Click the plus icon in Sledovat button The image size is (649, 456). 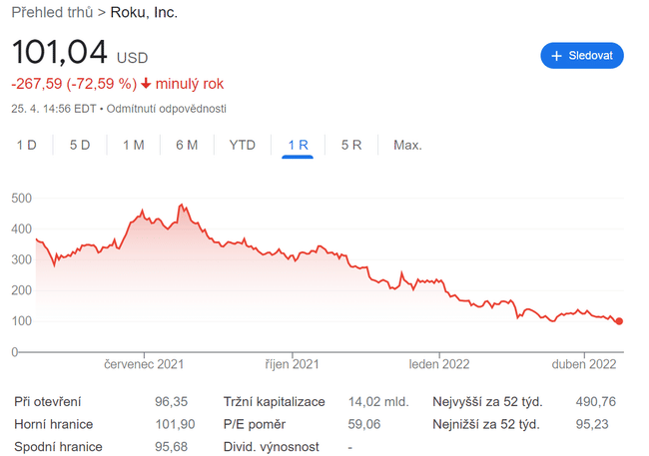557,55
